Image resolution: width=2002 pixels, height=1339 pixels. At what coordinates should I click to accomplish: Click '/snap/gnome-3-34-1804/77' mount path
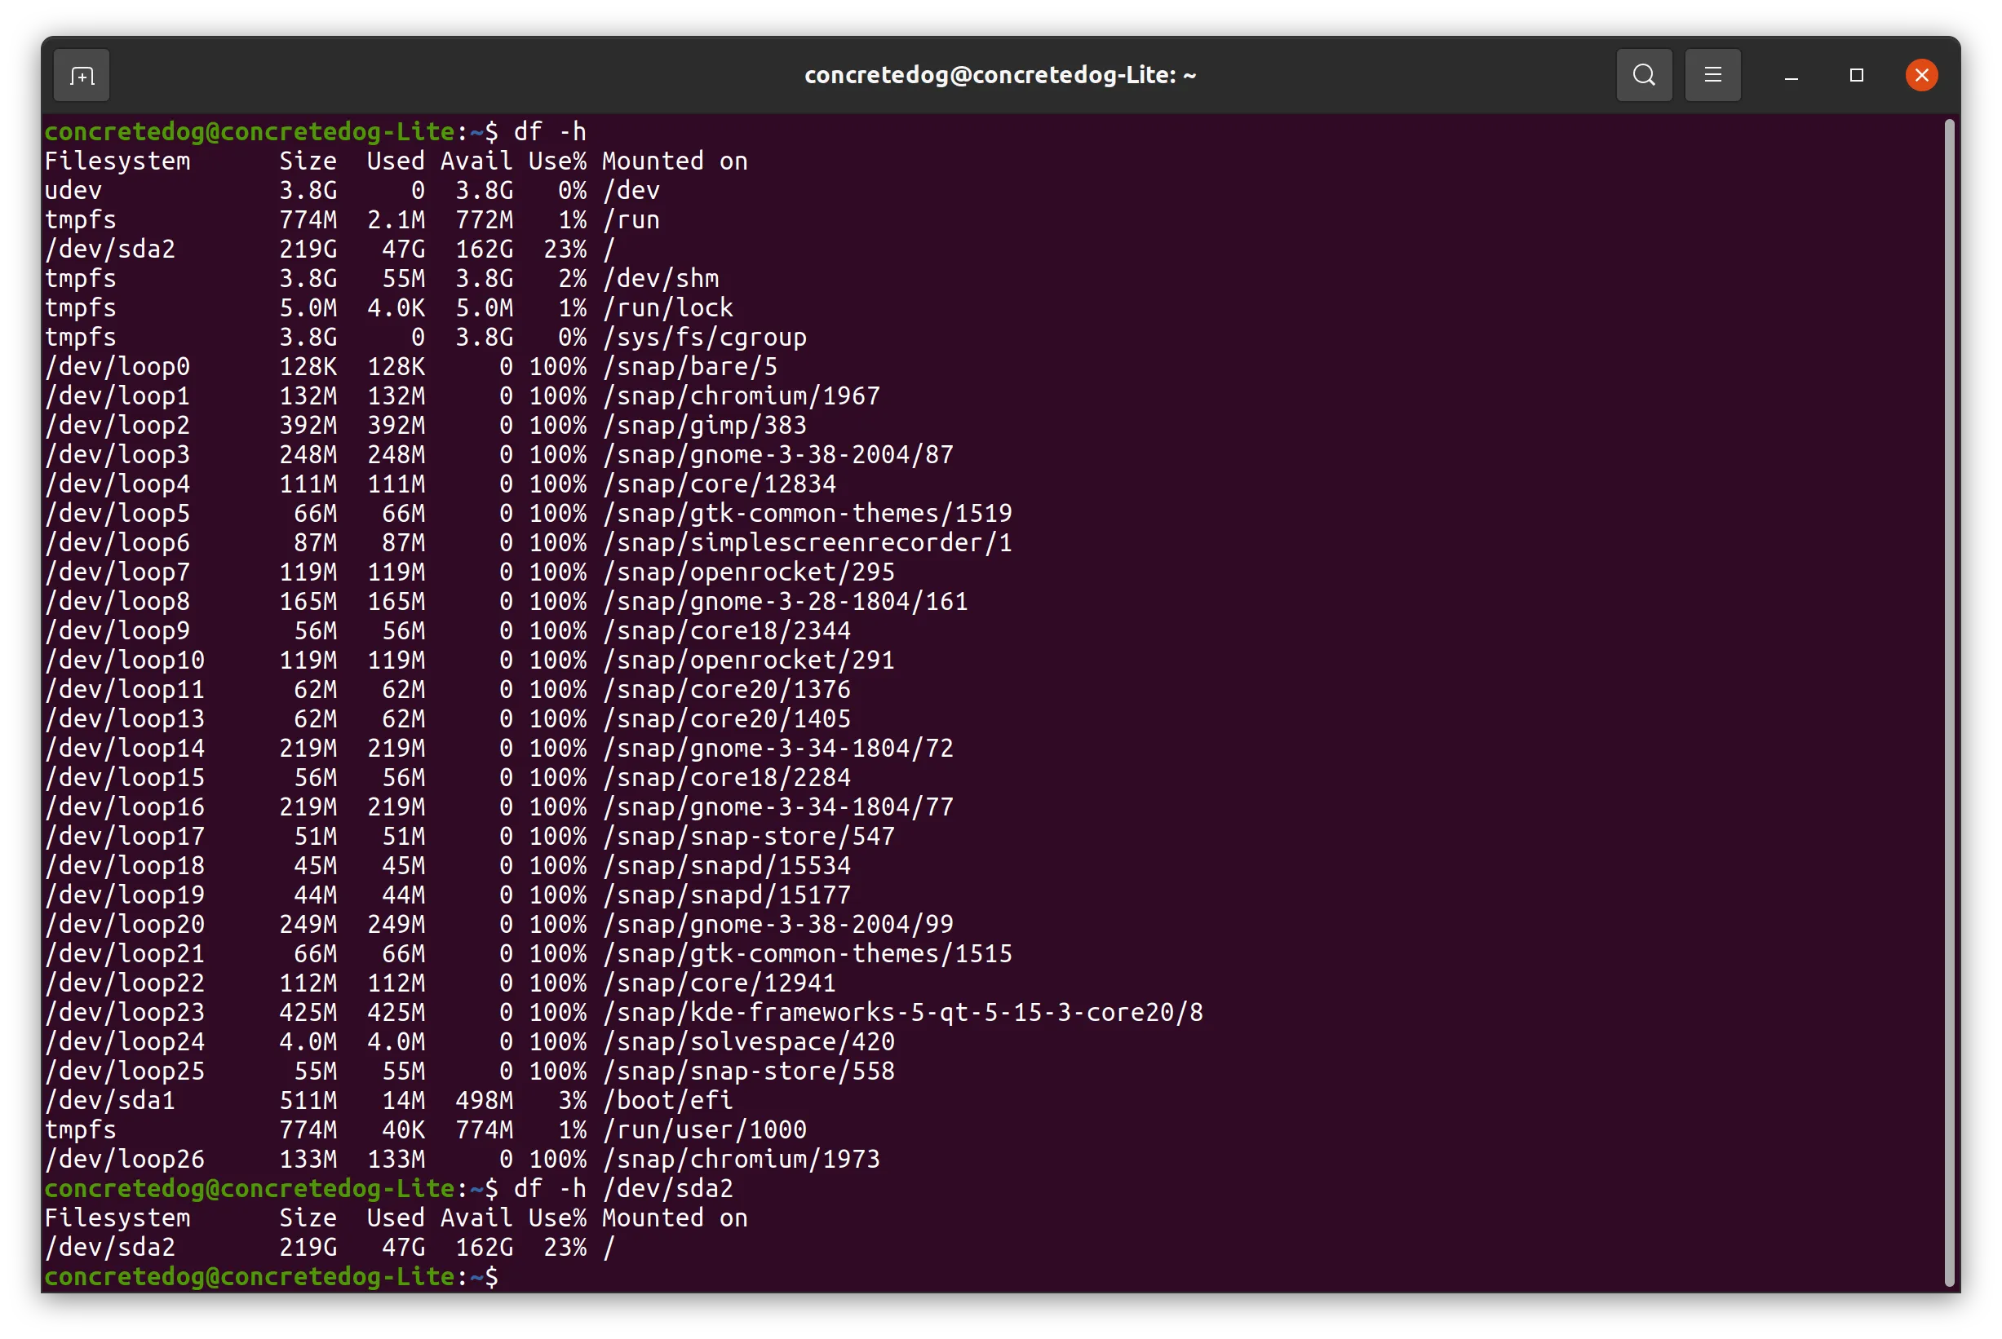click(x=778, y=807)
